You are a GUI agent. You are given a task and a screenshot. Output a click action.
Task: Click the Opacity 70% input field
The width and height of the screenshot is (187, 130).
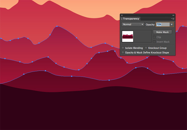tap(163, 24)
